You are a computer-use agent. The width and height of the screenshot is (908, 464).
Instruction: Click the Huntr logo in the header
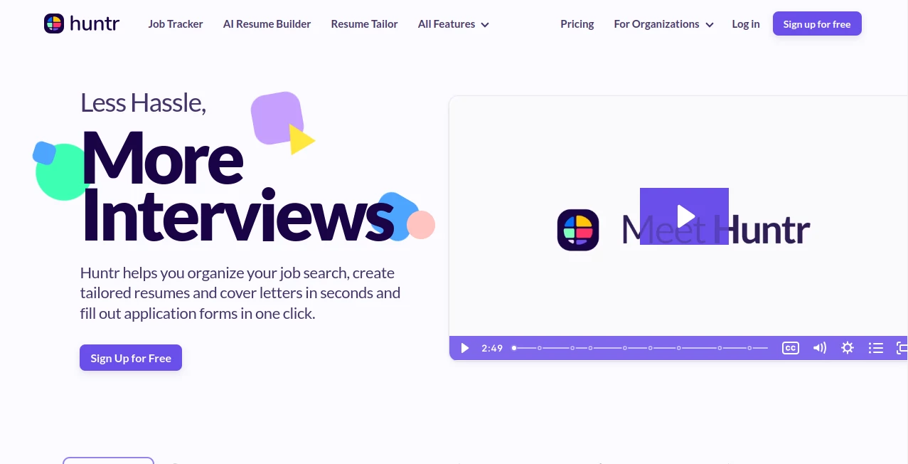pyautogui.click(x=81, y=23)
